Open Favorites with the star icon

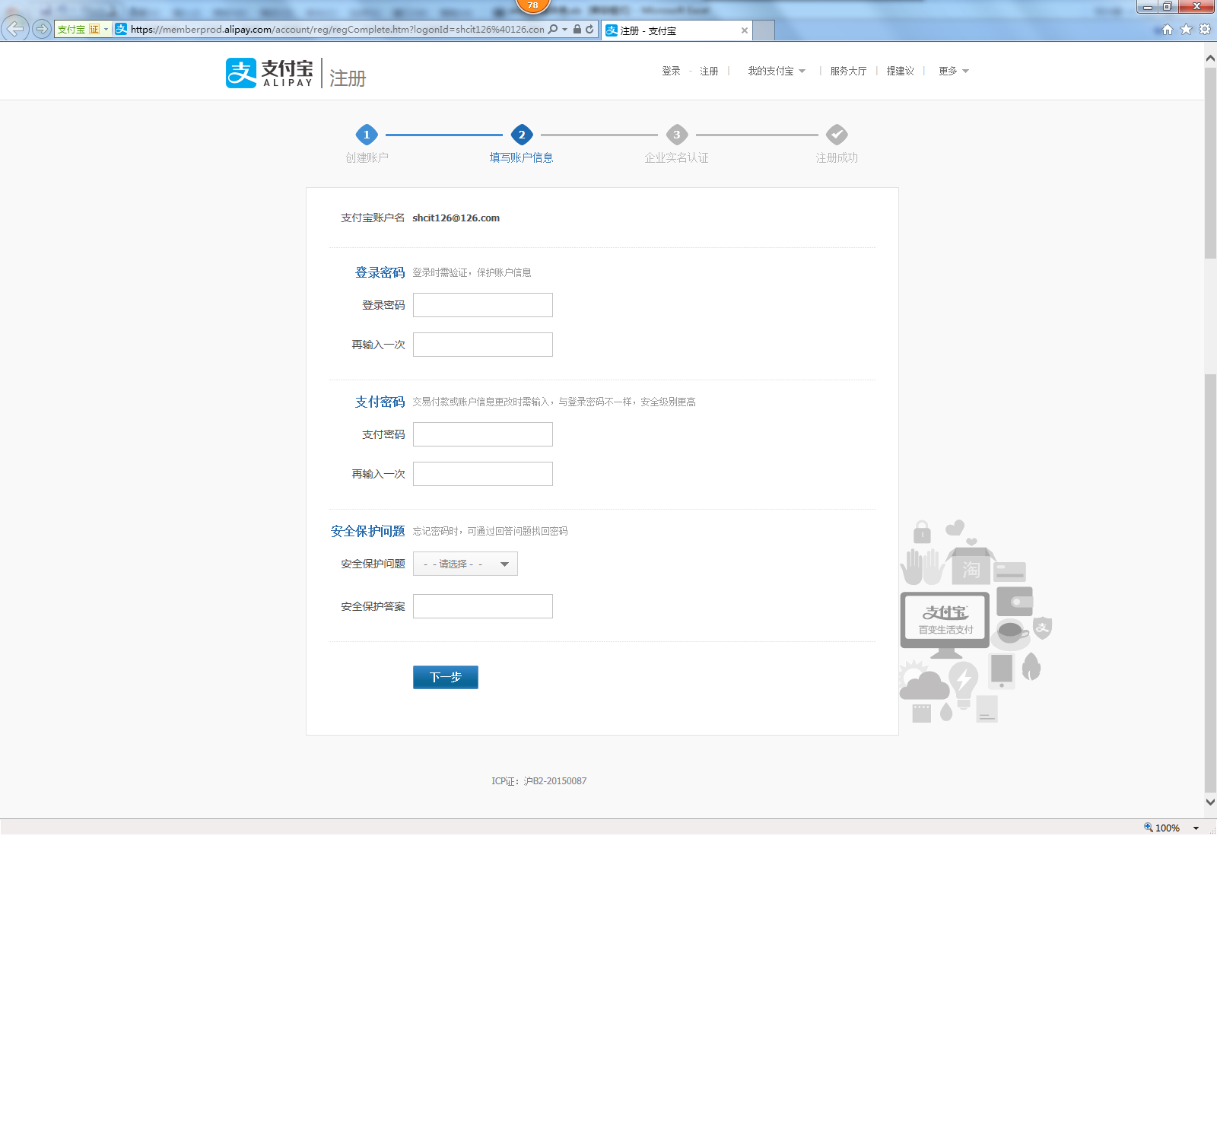[x=1186, y=30]
